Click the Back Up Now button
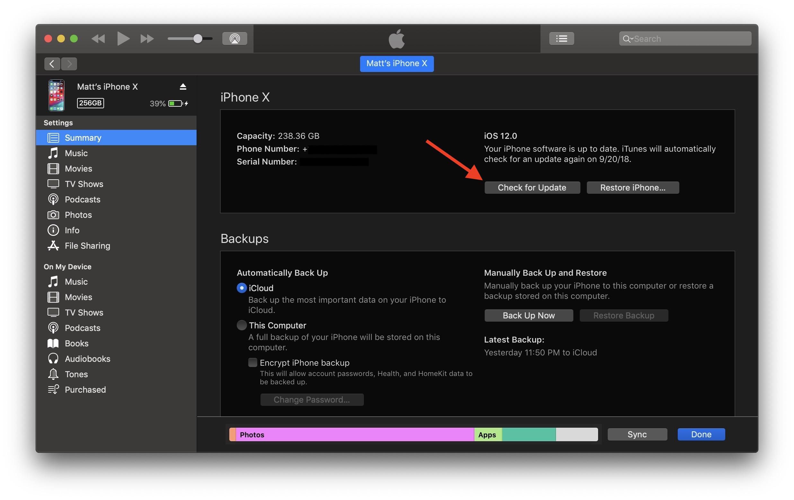The image size is (794, 500). point(529,316)
